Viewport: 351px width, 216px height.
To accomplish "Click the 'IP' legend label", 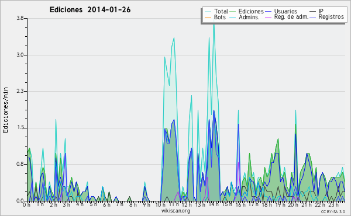I will coord(321,11).
